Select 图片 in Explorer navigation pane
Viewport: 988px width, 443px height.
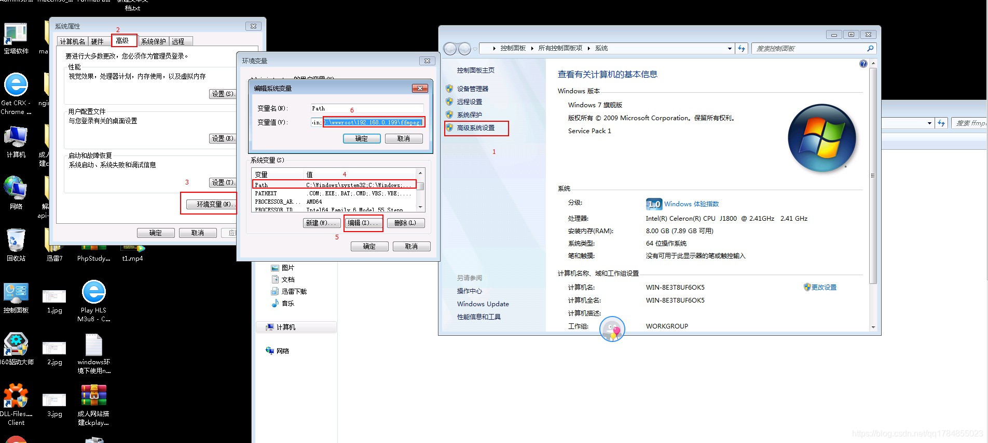click(283, 267)
